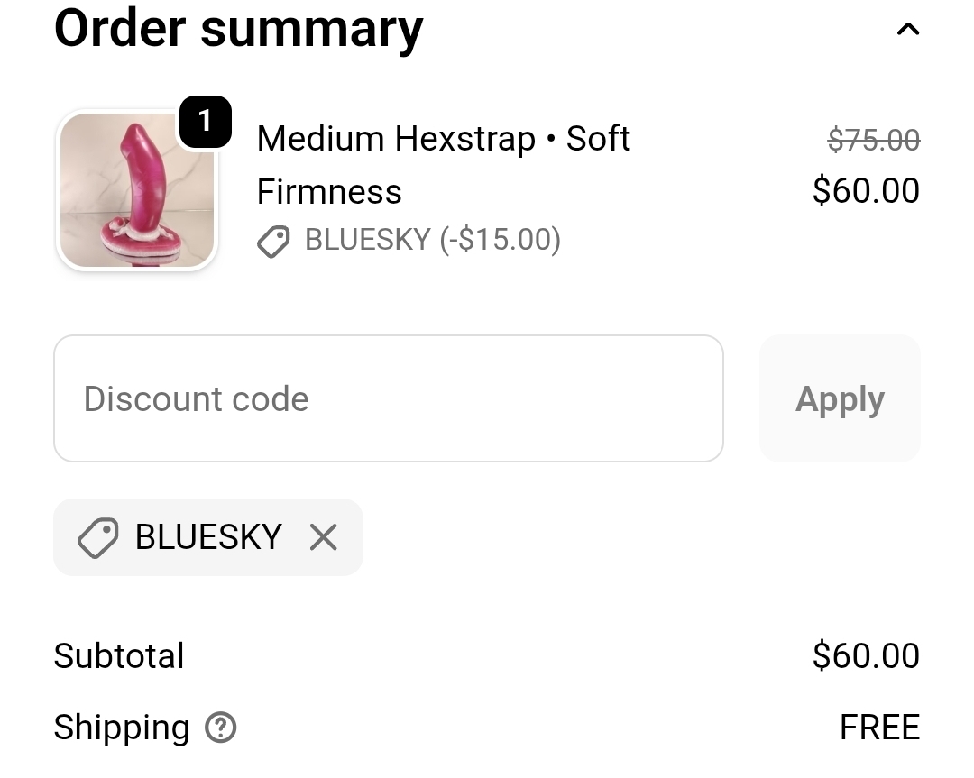974x778 pixels.
Task: Remove the BLUESKY discount with the X
Action: [323, 538]
